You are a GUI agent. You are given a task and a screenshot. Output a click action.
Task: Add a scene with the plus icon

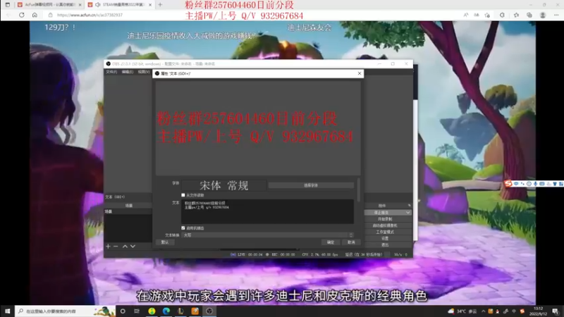coord(109,246)
